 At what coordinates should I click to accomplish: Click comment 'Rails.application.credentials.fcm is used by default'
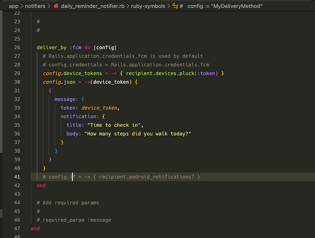click(x=125, y=56)
